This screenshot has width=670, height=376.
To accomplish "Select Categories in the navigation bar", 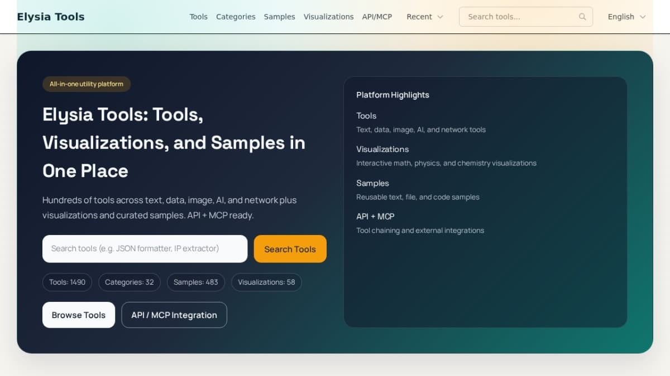I will pyautogui.click(x=236, y=17).
